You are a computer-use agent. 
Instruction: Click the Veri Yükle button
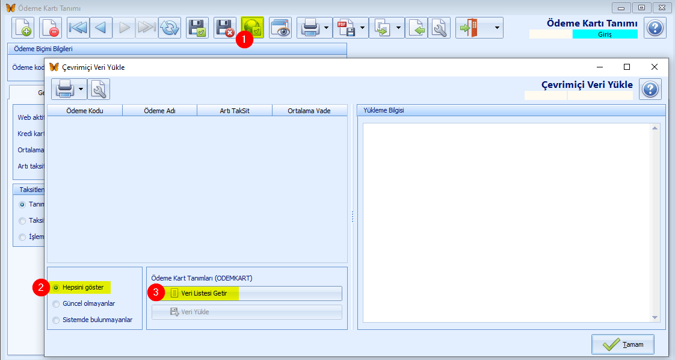pyautogui.click(x=247, y=312)
